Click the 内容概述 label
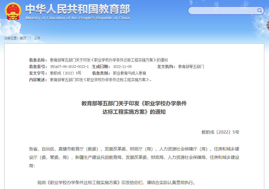 [x=38, y=80]
